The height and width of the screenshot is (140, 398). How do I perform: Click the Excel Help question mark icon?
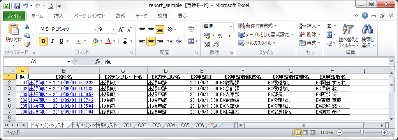pyautogui.click(x=365, y=16)
